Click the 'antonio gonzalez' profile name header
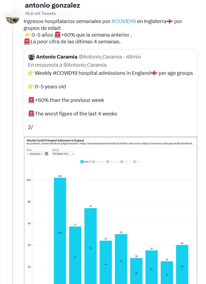 (52, 5)
